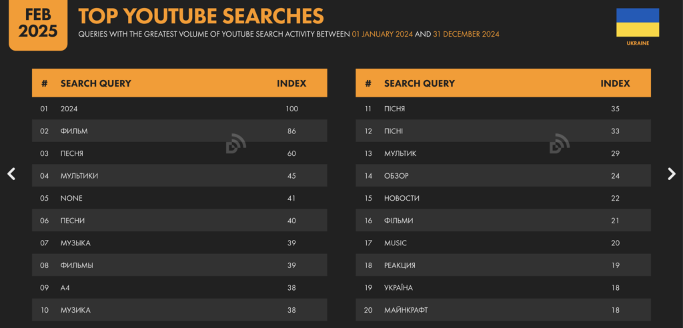Select the 'МУЗЫКА' search query

tap(75, 243)
